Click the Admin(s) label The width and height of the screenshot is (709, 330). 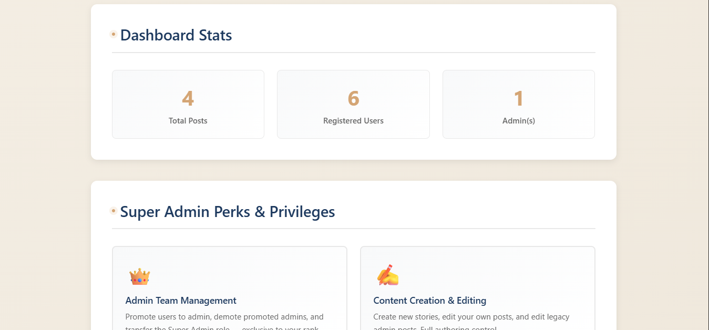(x=519, y=121)
